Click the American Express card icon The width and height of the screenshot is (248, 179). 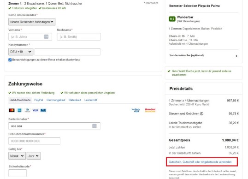19,110
